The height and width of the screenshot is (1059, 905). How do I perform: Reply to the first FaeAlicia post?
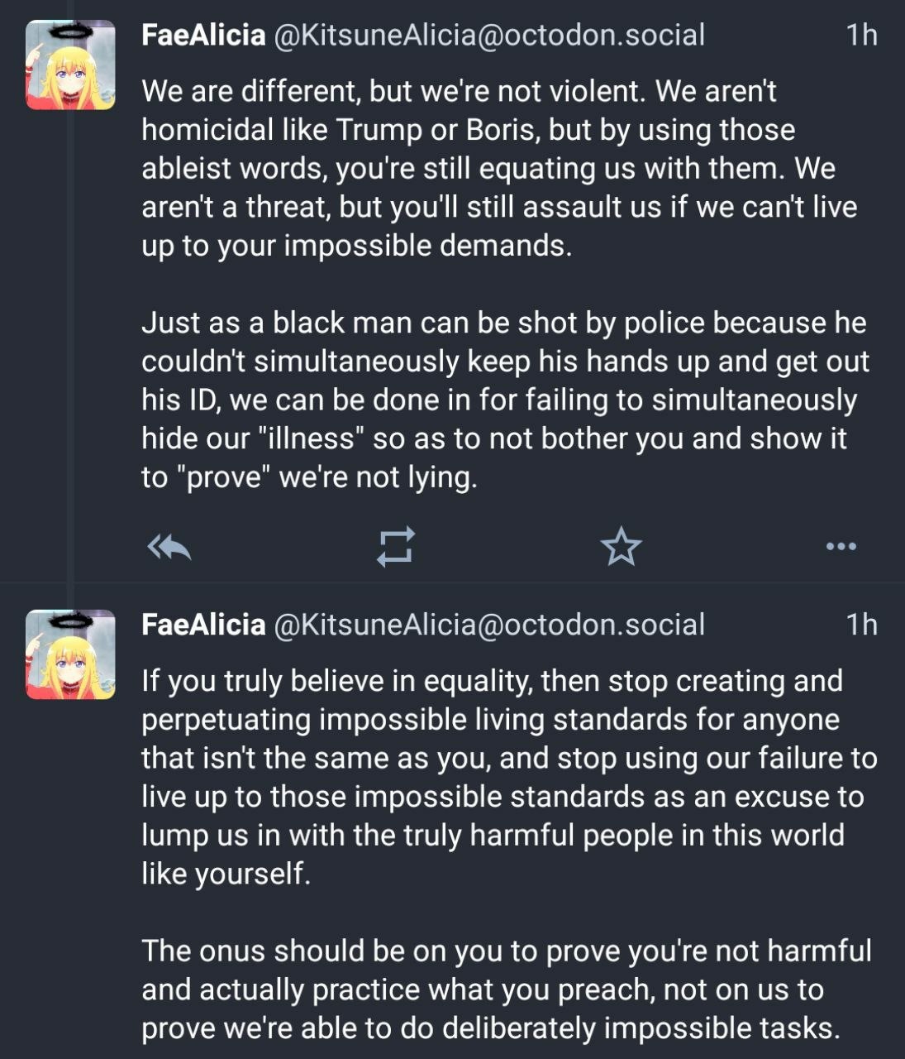click(169, 547)
